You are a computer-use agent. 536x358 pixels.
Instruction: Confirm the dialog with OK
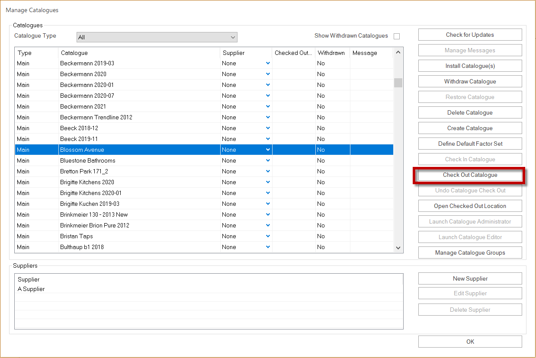470,342
